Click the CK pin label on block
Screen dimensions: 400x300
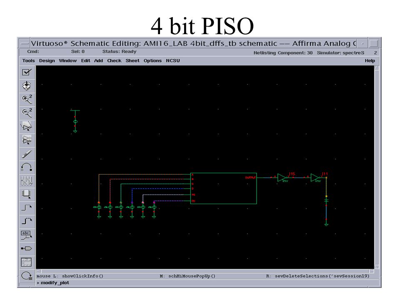[193, 201]
